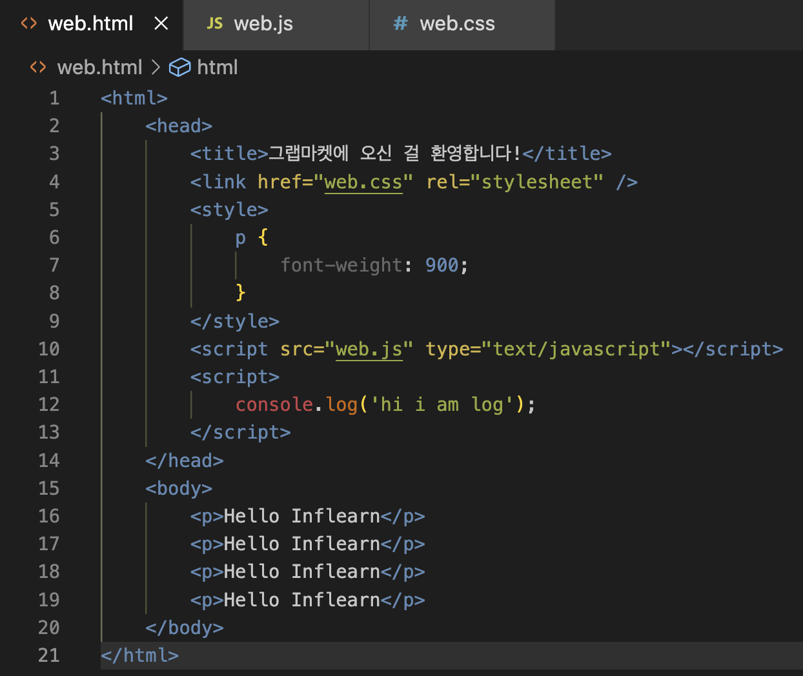Click Hello Inflearn on line 18
This screenshot has width=803, height=676.
tap(302, 572)
